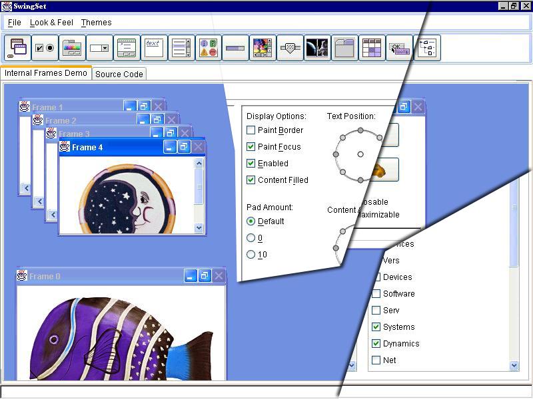Open the Button demo toolbar icon

point(45,48)
